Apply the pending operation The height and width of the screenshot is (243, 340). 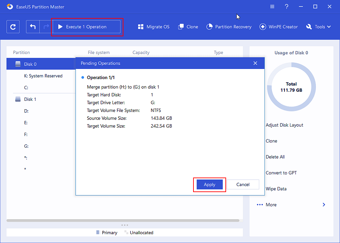[209, 185]
